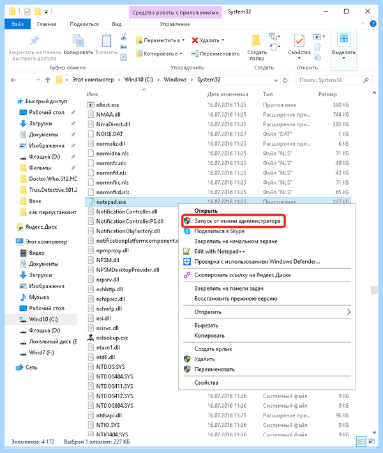Open the Управление tab
Screen dimensions: 383x453
pos(175,24)
